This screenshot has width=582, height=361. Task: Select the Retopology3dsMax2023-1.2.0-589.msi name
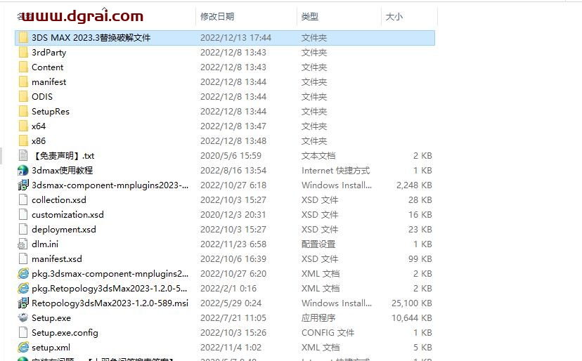pyautogui.click(x=110, y=303)
